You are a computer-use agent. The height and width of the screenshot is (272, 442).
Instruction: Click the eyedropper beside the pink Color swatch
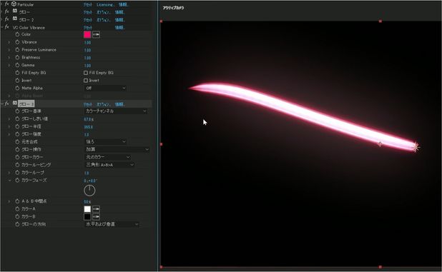coord(96,34)
